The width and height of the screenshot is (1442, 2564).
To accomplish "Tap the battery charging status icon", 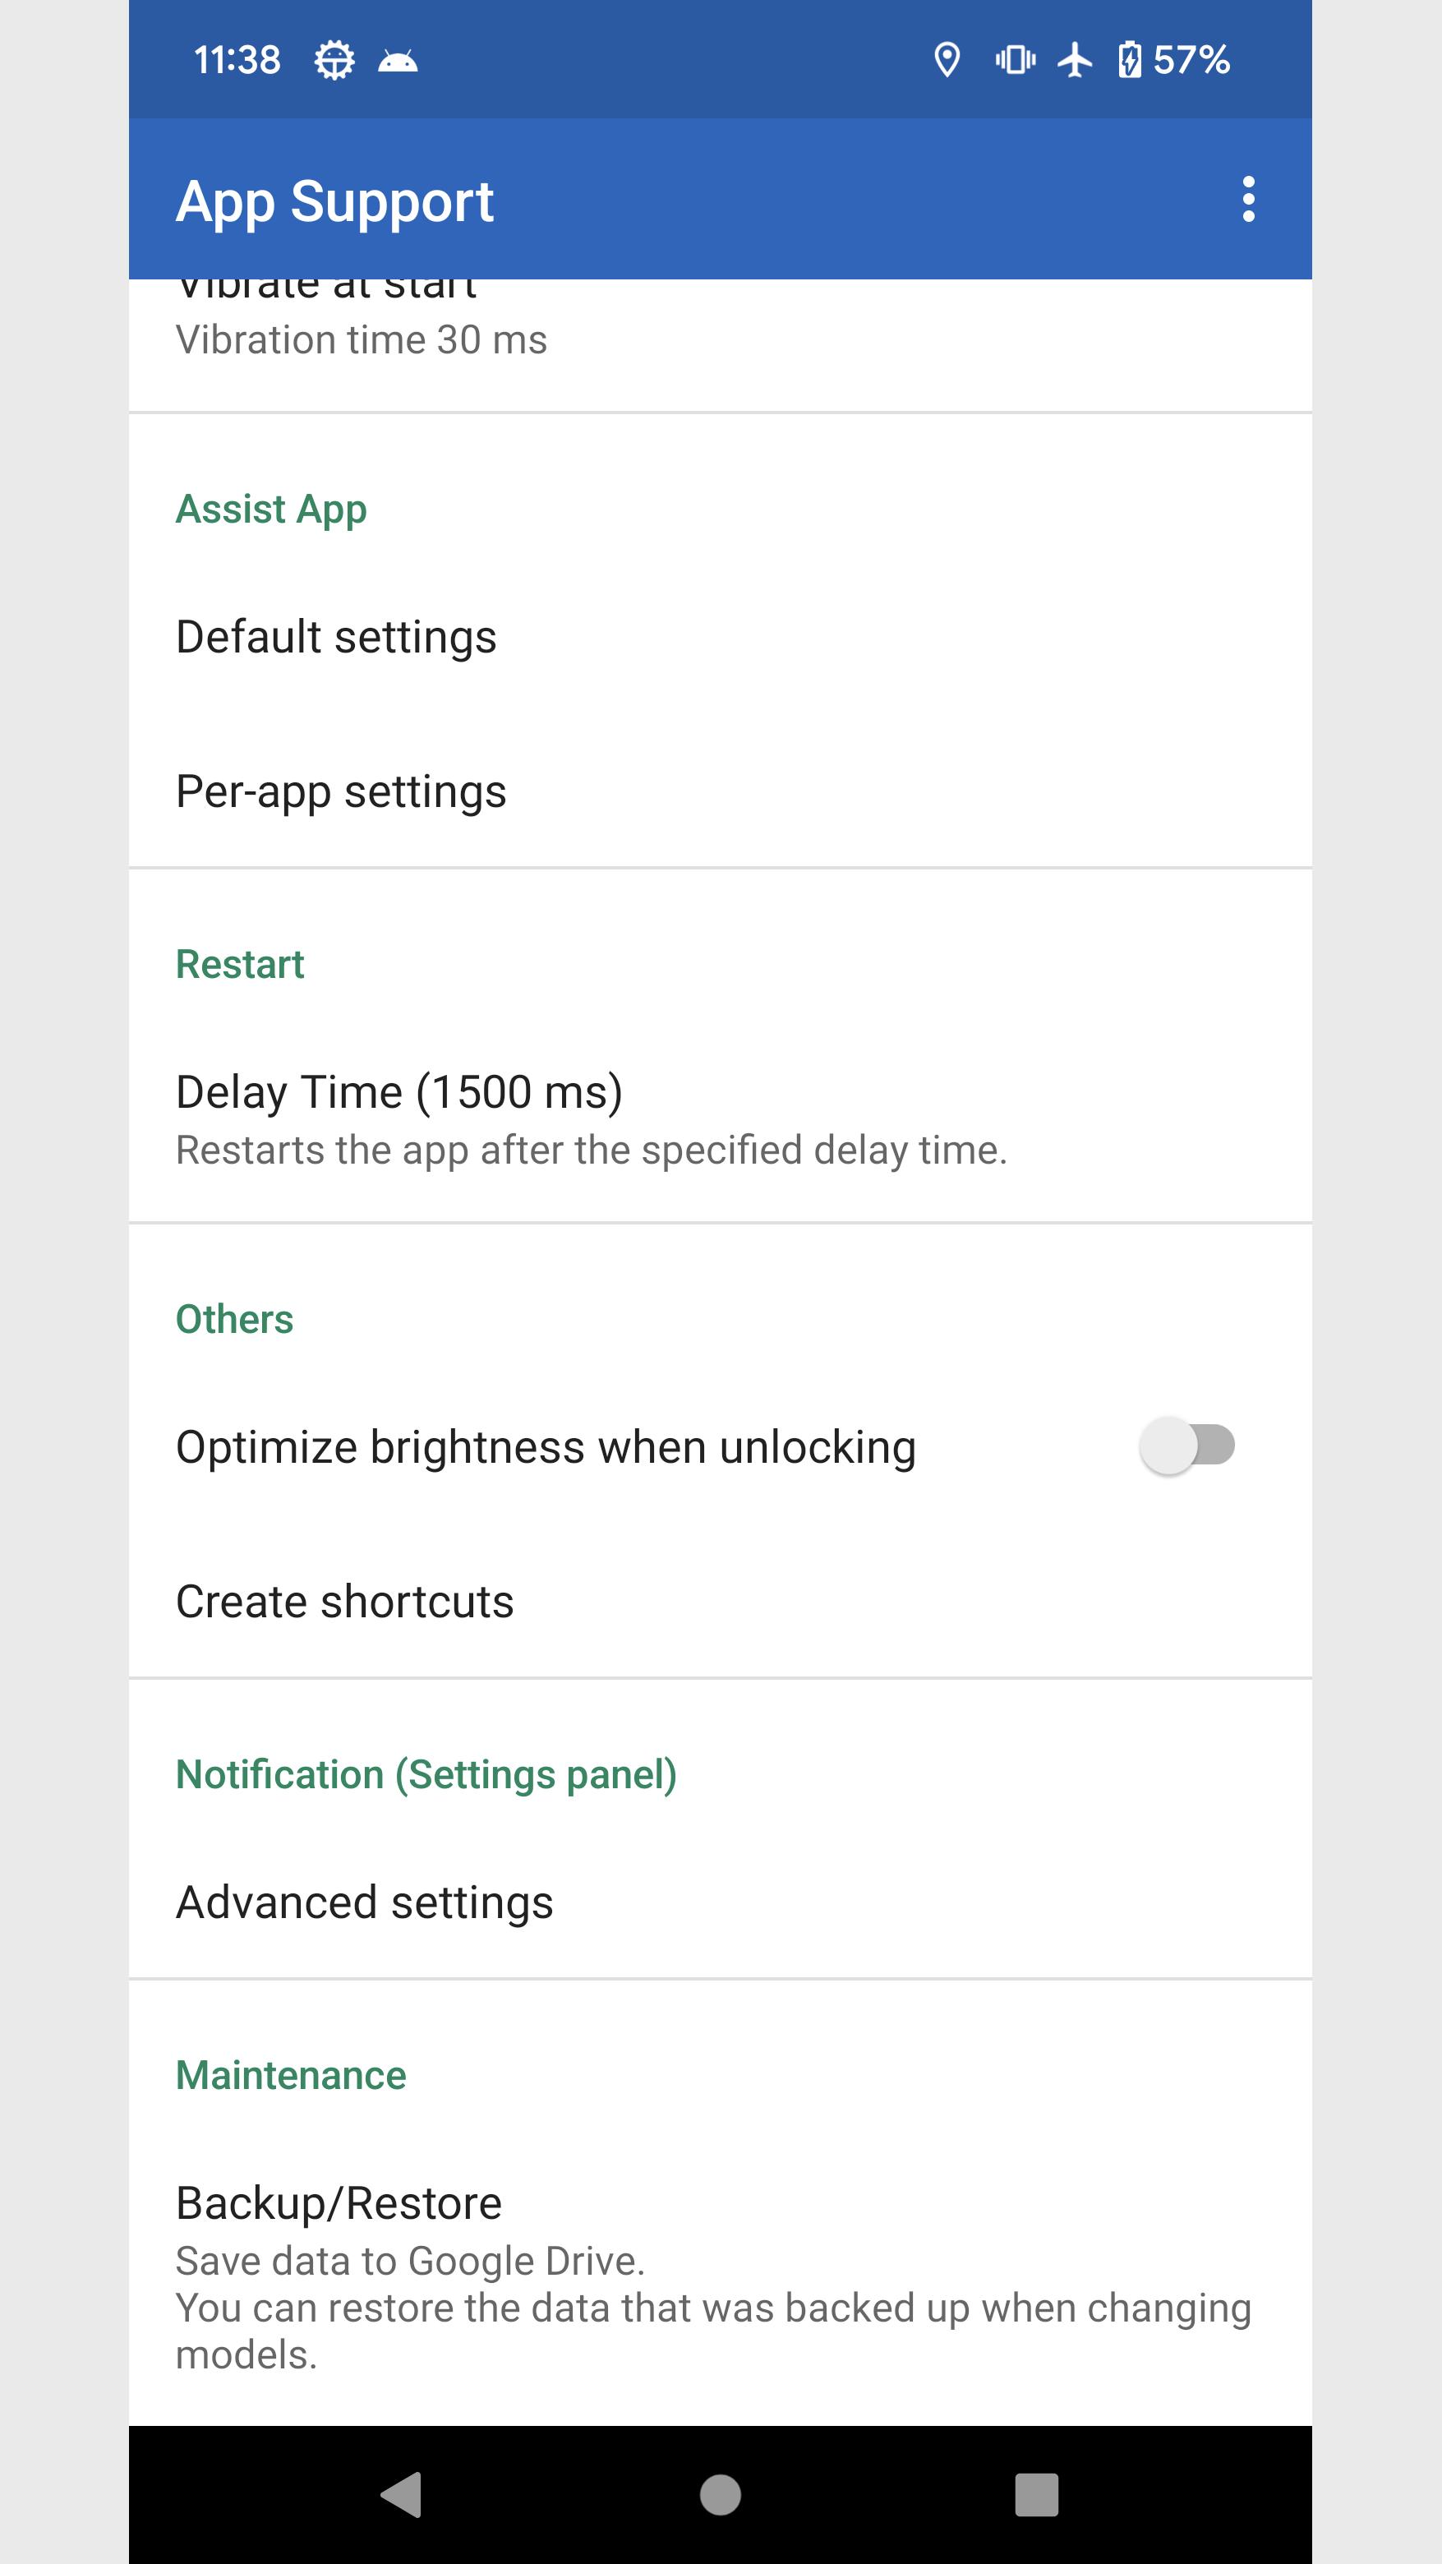I will (1130, 60).
